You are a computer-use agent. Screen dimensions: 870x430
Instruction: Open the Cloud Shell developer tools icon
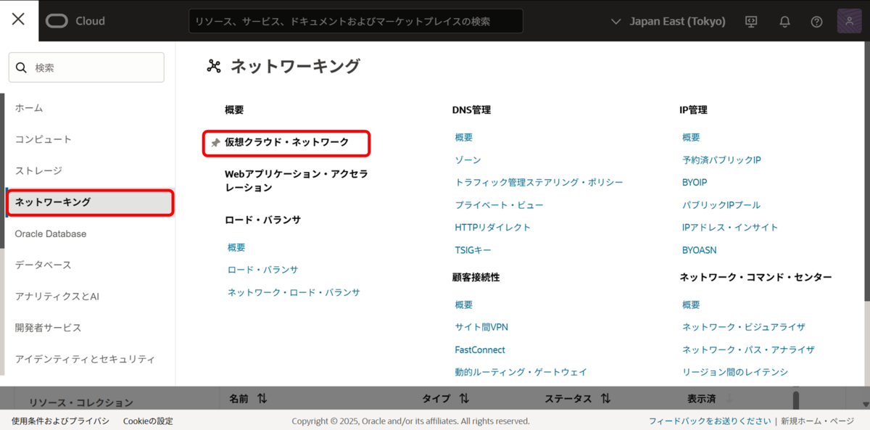click(x=751, y=21)
